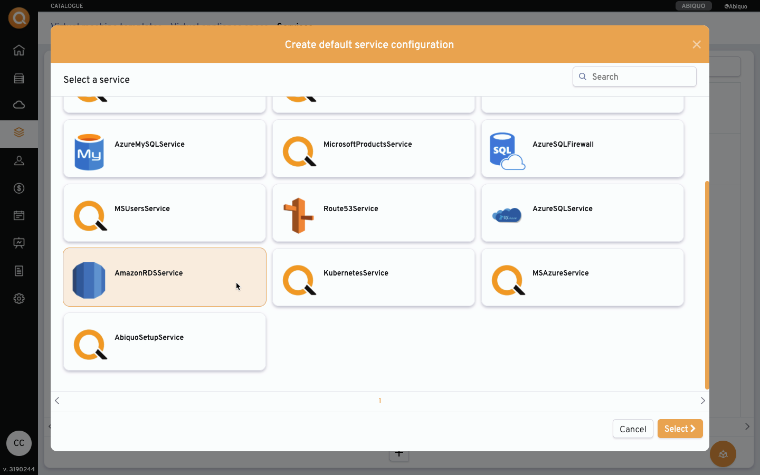The width and height of the screenshot is (760, 475).
Task: Choose the AzureSQLService label
Action: (562, 208)
